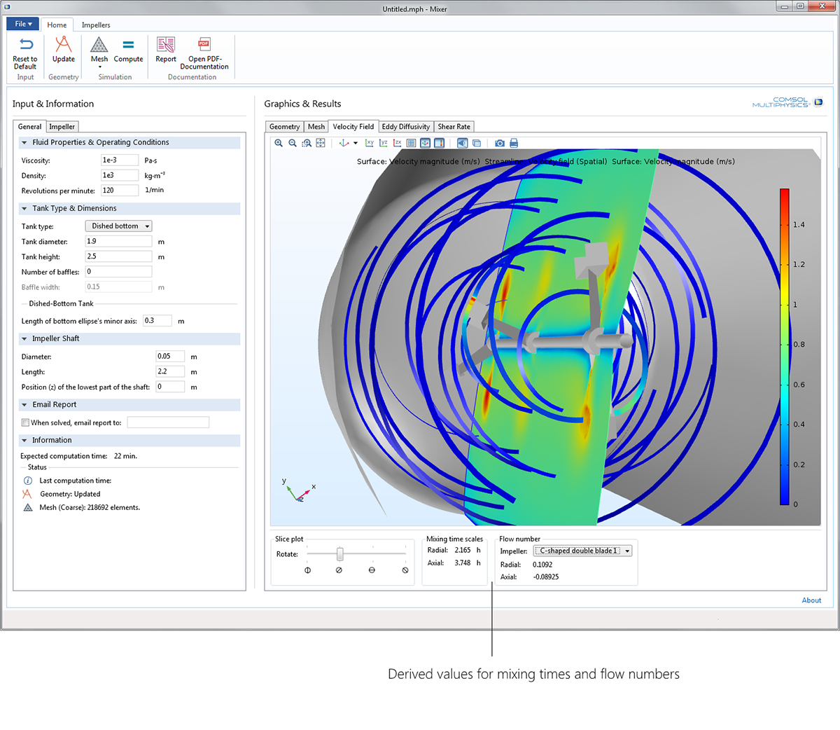Click the About link
The image size is (840, 730).
pos(811,600)
